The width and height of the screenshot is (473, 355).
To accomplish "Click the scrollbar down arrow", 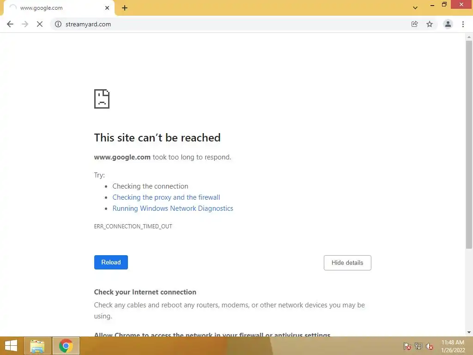I will 469,332.
